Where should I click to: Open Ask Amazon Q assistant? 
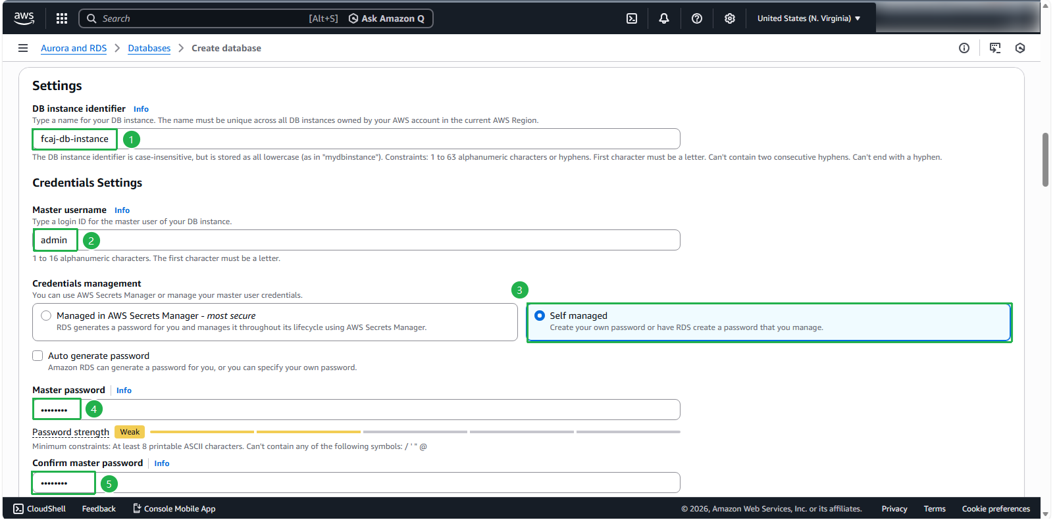386,18
